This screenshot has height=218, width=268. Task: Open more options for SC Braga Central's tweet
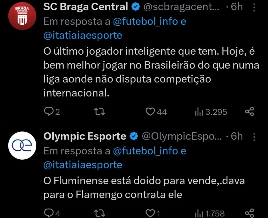(254, 7)
